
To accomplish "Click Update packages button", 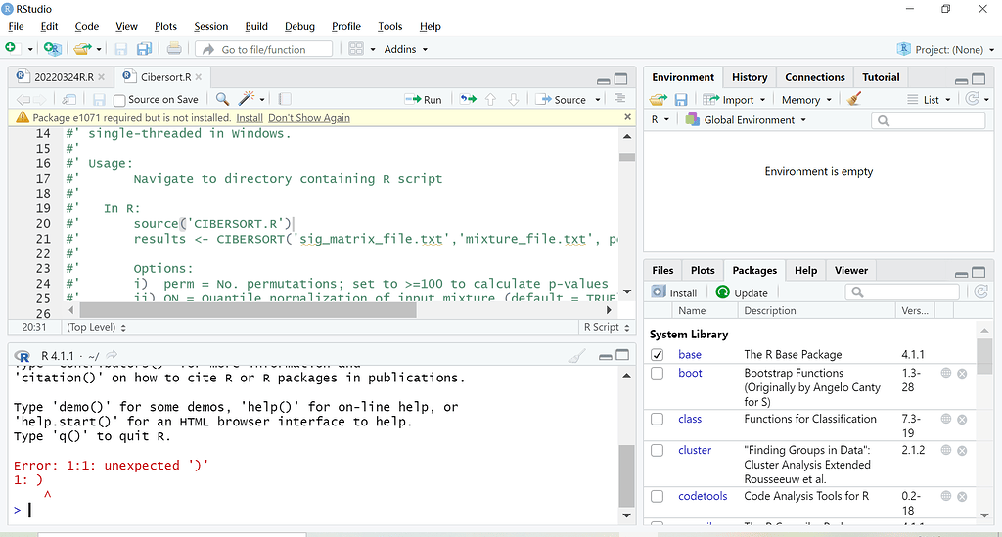I will click(742, 292).
